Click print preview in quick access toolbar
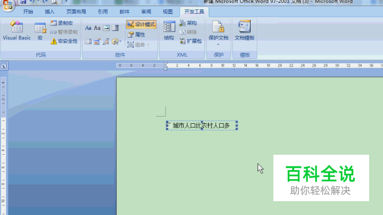 [54, 2]
